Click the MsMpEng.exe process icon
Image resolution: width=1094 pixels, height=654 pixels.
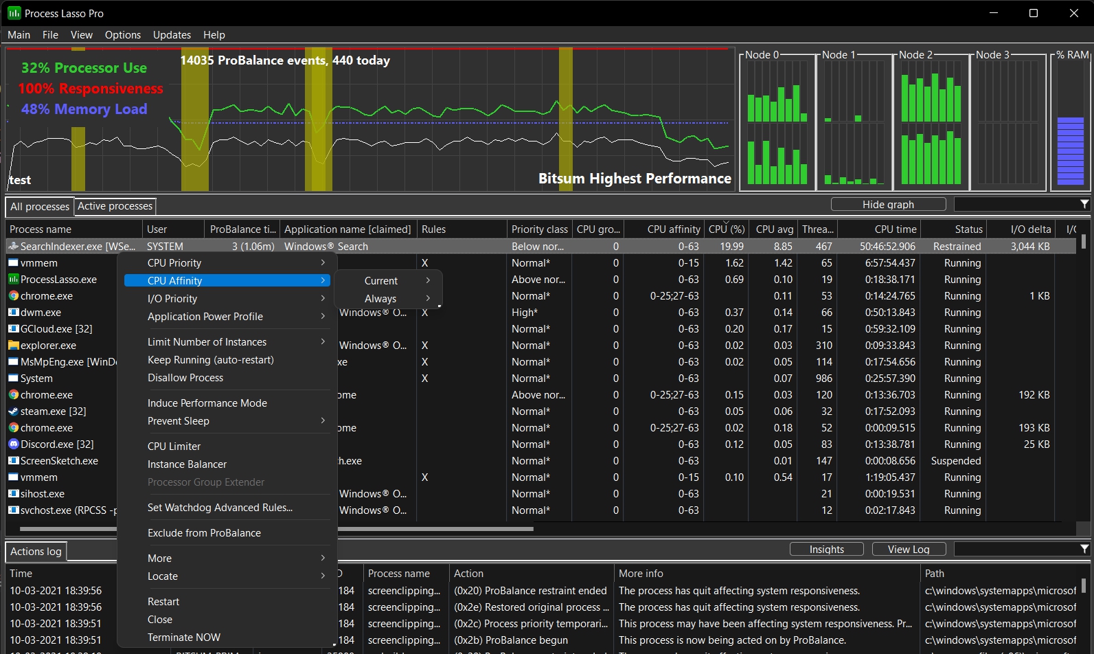pos(13,361)
